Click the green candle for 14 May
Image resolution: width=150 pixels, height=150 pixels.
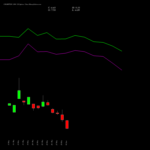click(14, 109)
